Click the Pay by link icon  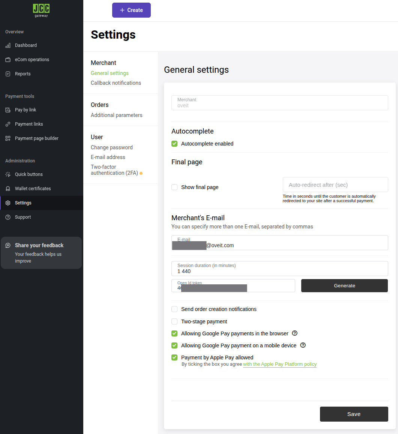8,110
